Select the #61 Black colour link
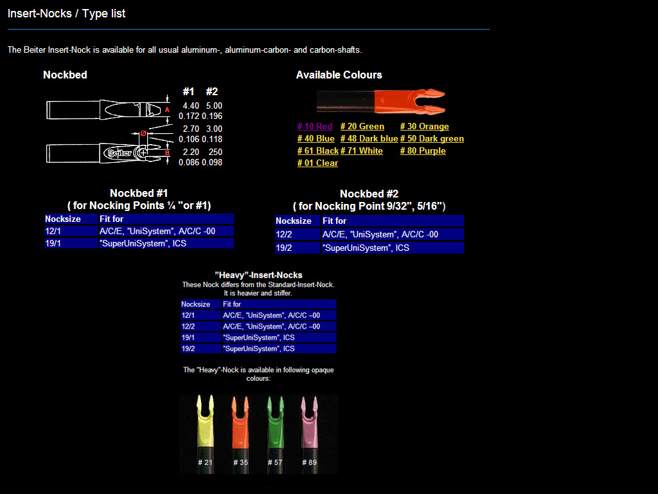 (x=318, y=151)
